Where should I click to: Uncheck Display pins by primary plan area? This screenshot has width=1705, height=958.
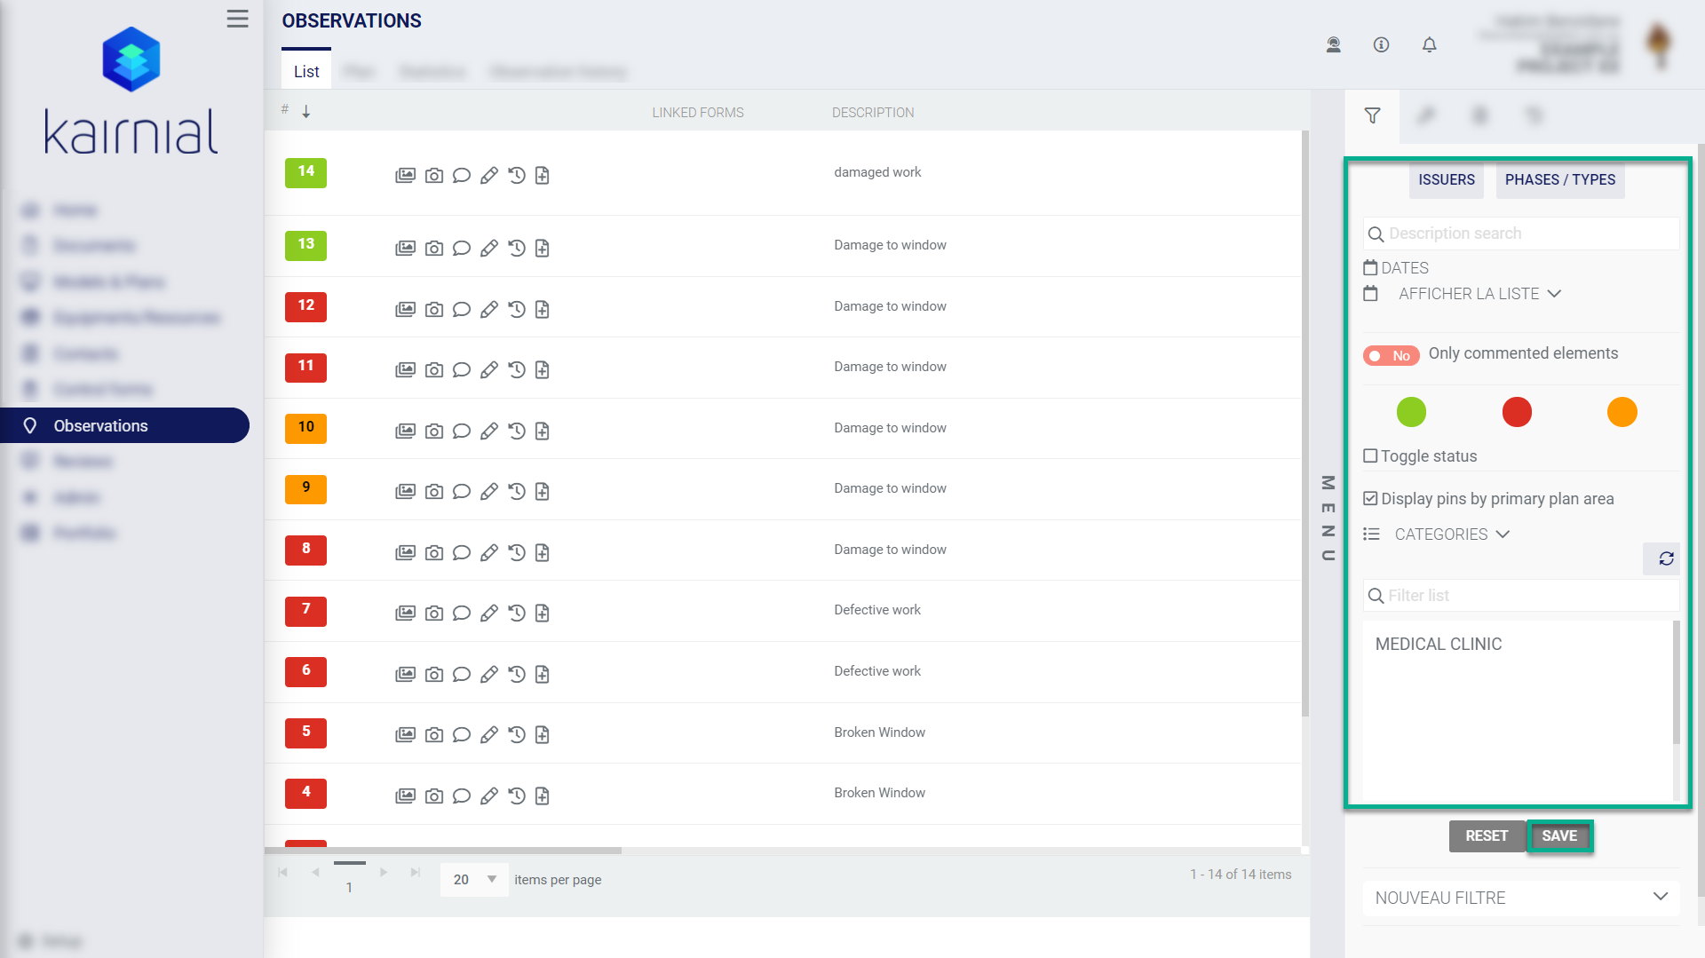click(x=1370, y=499)
